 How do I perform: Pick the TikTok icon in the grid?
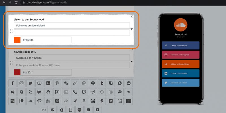(57, 92)
